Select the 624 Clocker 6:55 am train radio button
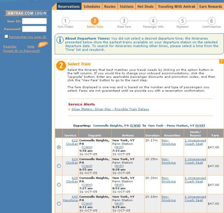The width and height of the screenshot is (224, 213). click(59, 166)
